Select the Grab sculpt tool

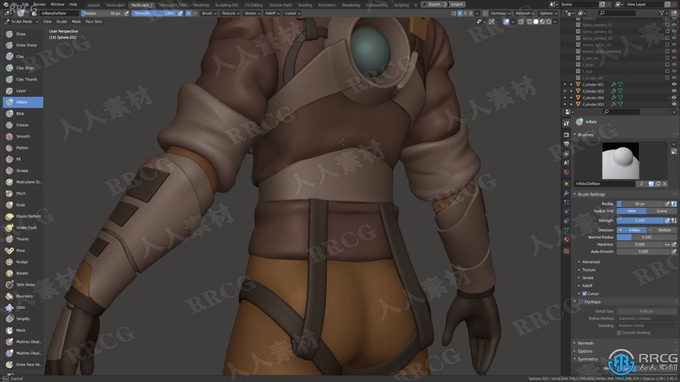[x=21, y=204]
